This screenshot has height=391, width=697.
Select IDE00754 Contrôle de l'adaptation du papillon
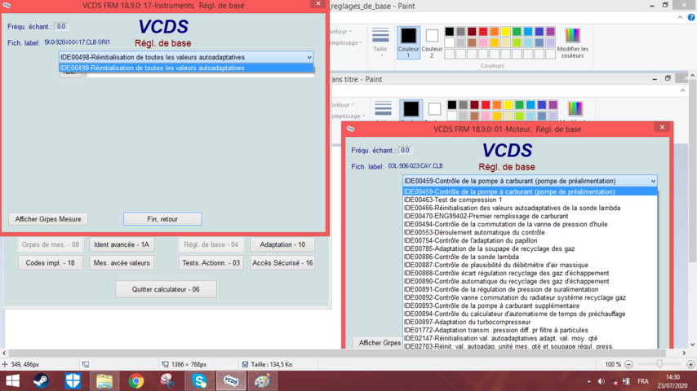pos(530,240)
